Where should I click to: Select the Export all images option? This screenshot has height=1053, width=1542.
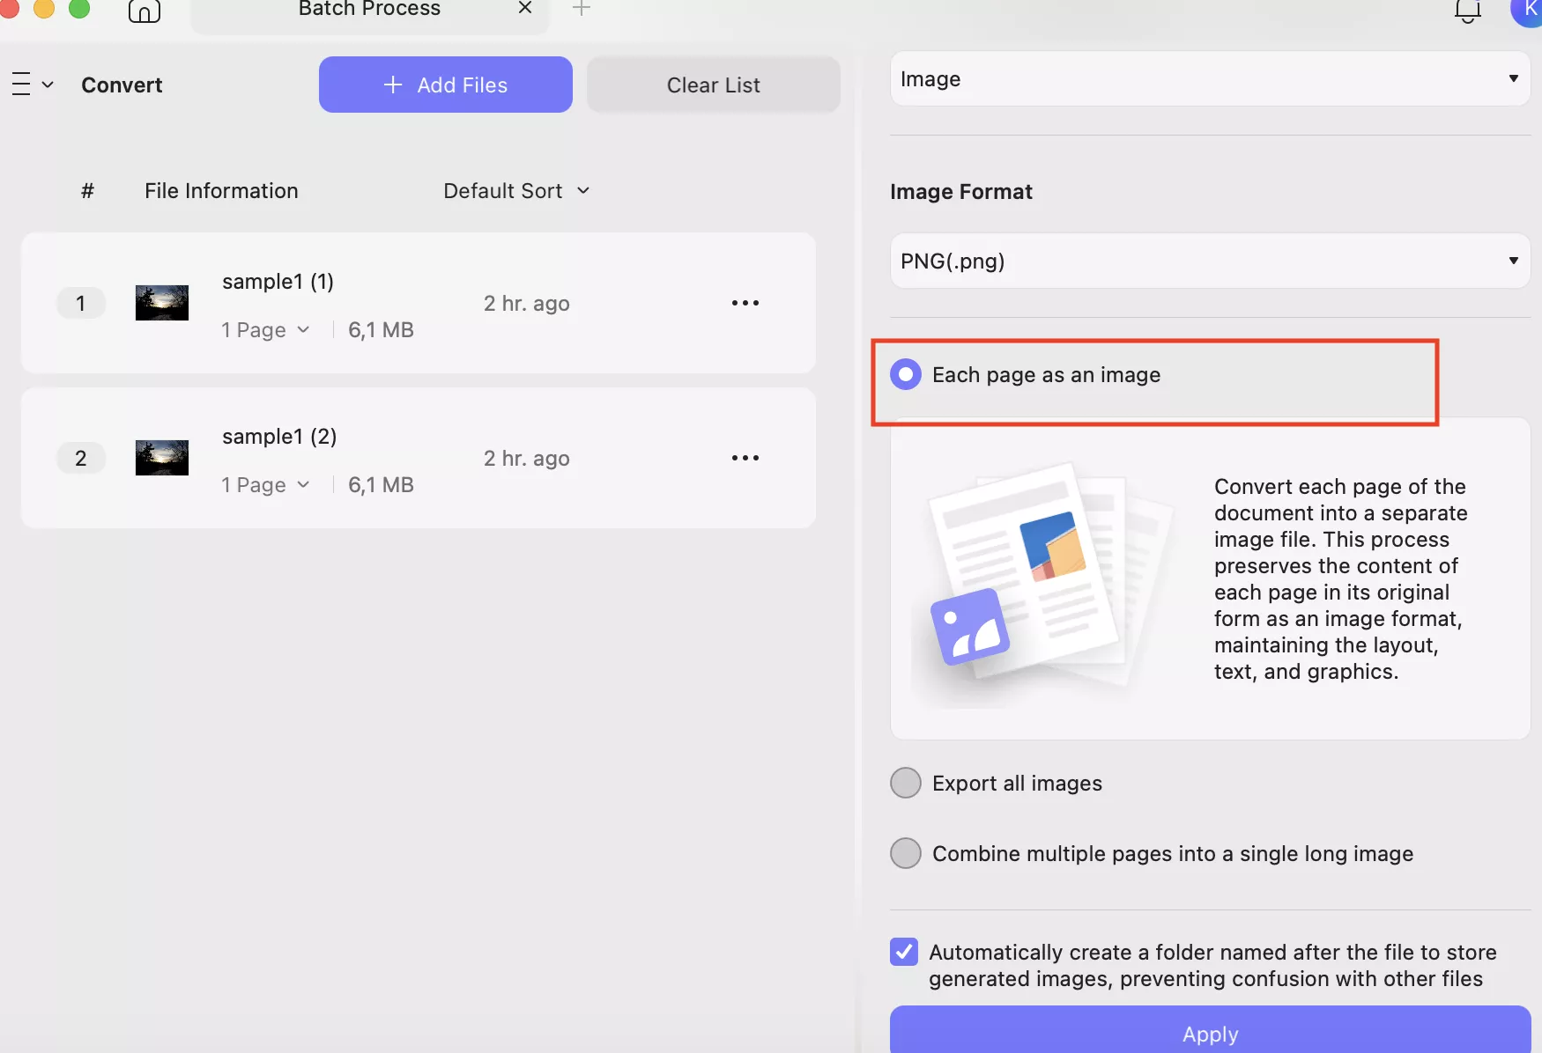[x=906, y=782]
